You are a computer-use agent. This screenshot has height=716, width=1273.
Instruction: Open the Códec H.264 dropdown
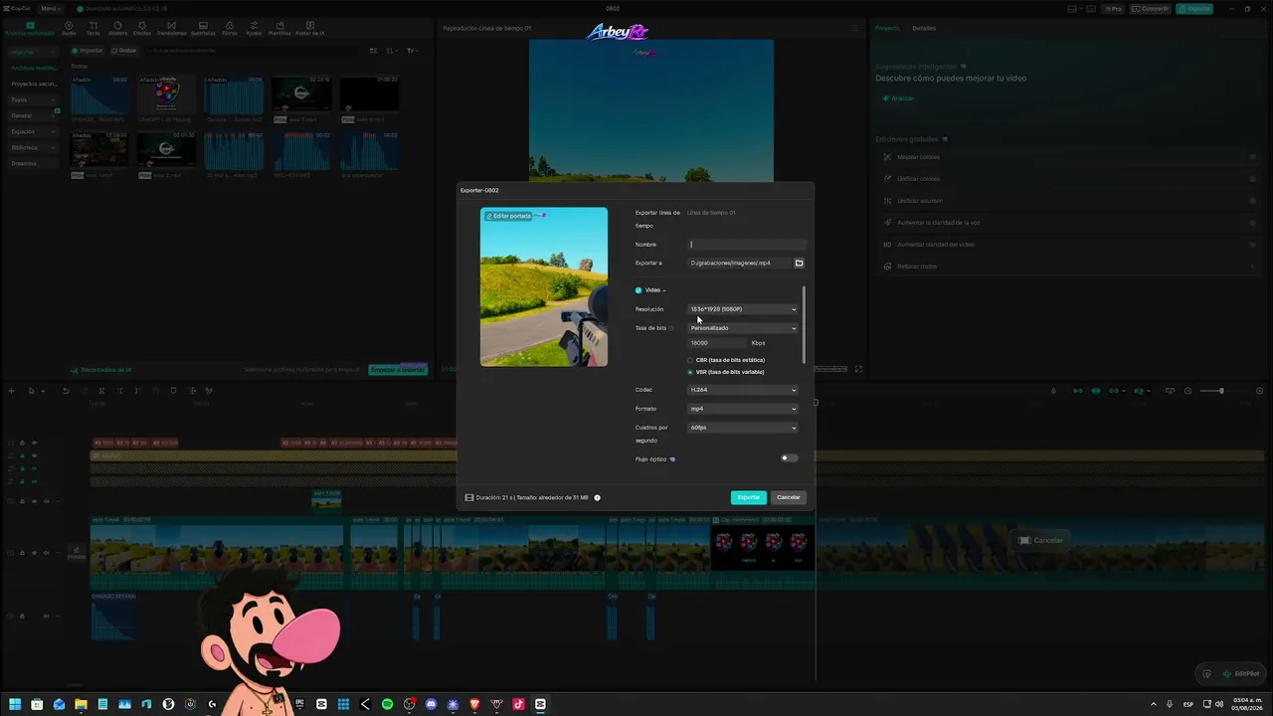(743, 390)
